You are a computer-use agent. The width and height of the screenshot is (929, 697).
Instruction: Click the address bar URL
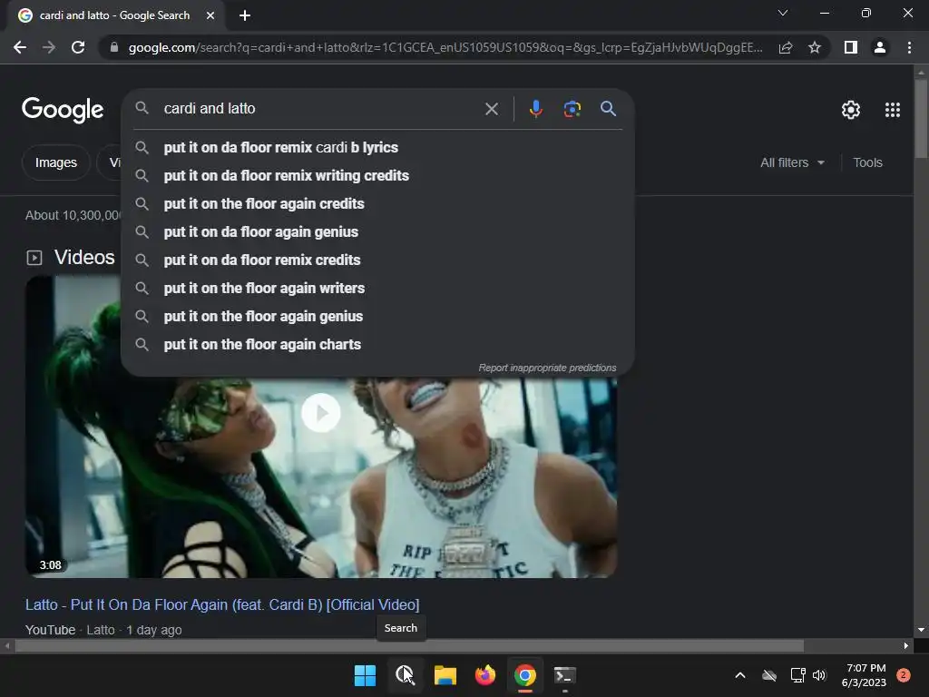[x=445, y=47]
